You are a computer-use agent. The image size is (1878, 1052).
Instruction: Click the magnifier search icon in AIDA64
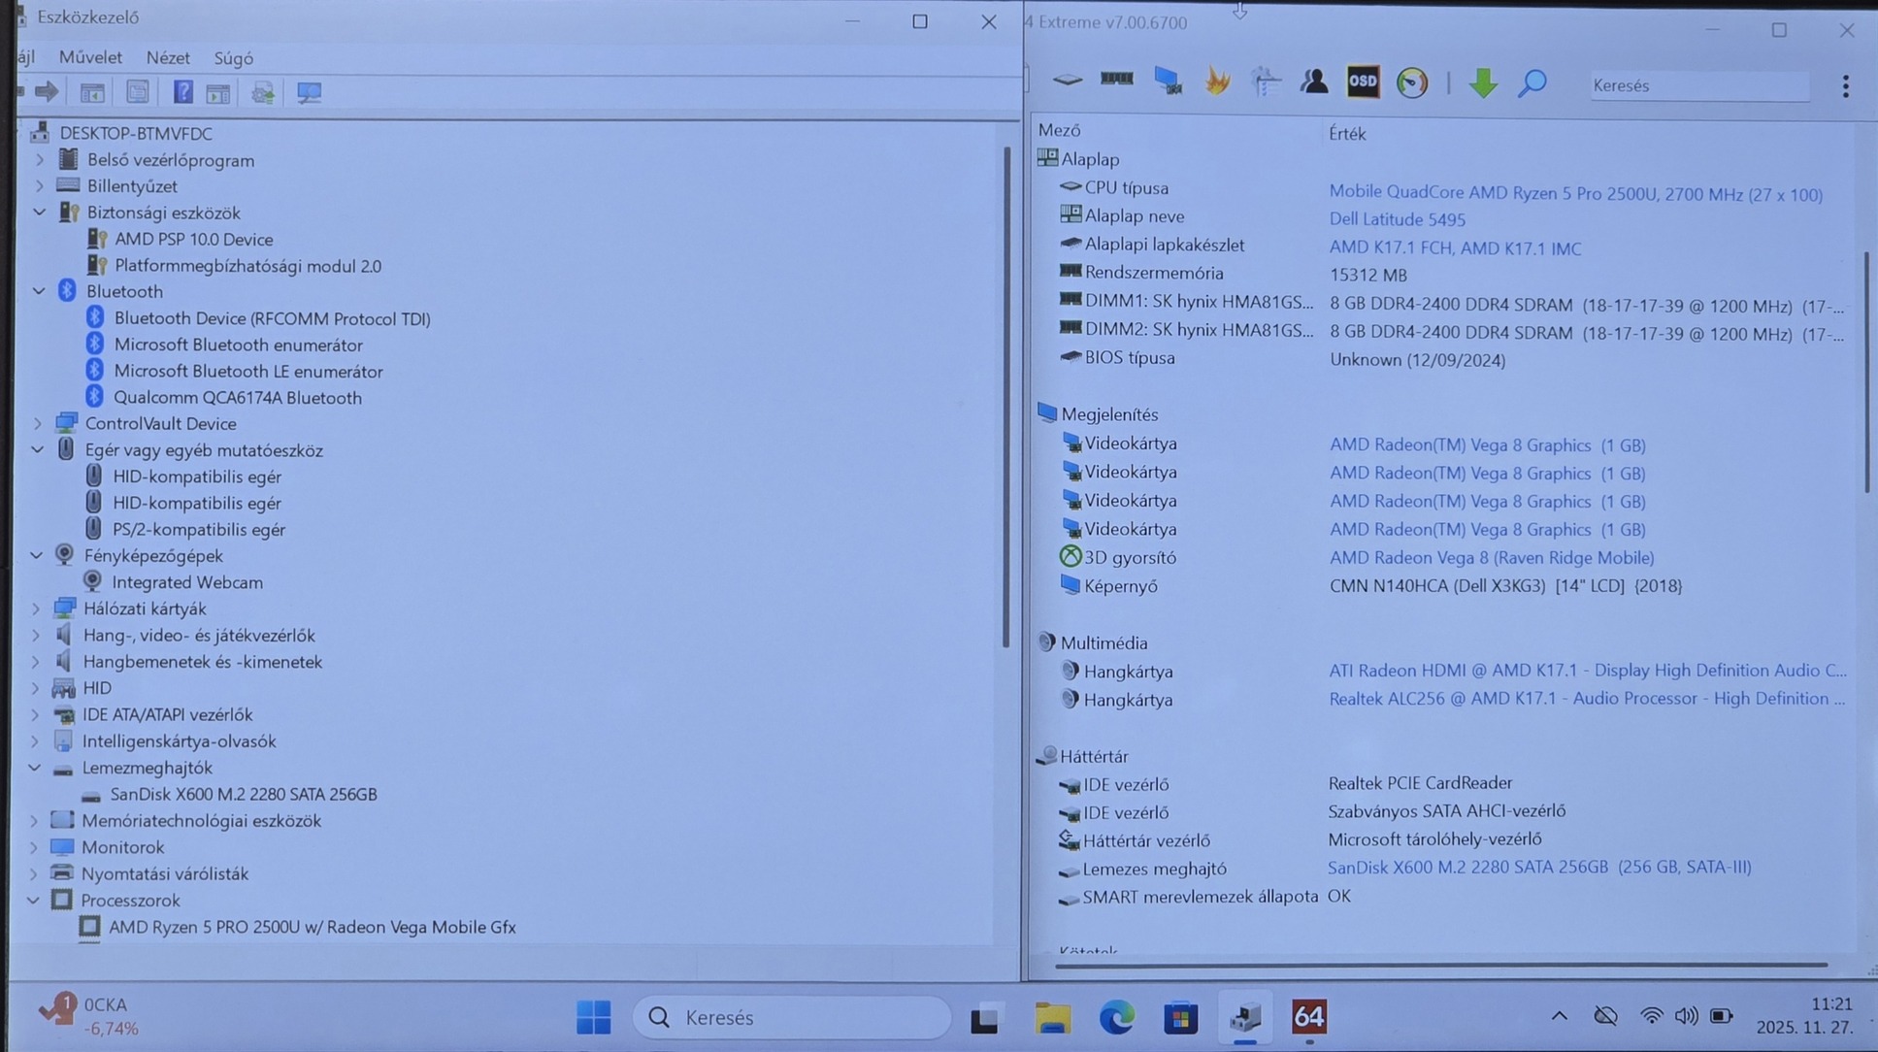tap(1532, 83)
